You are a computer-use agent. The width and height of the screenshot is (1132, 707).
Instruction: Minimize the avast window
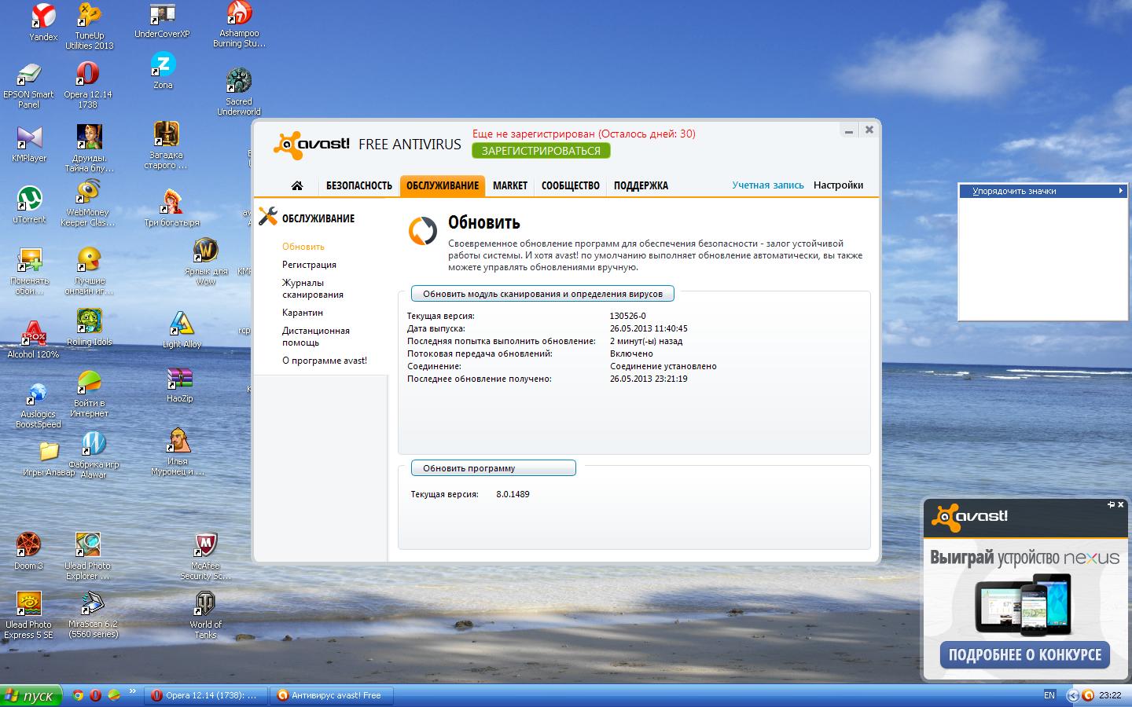tap(848, 130)
